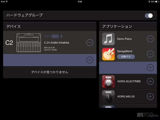Toggle the ハードウェアグループ switch off

coord(149,16)
